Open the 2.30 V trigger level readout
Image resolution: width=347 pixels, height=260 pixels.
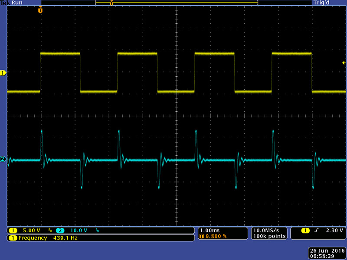click(x=334, y=231)
